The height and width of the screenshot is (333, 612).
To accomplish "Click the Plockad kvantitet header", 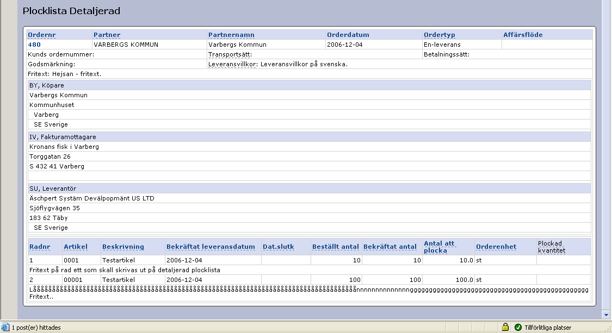I will (x=552, y=247).
